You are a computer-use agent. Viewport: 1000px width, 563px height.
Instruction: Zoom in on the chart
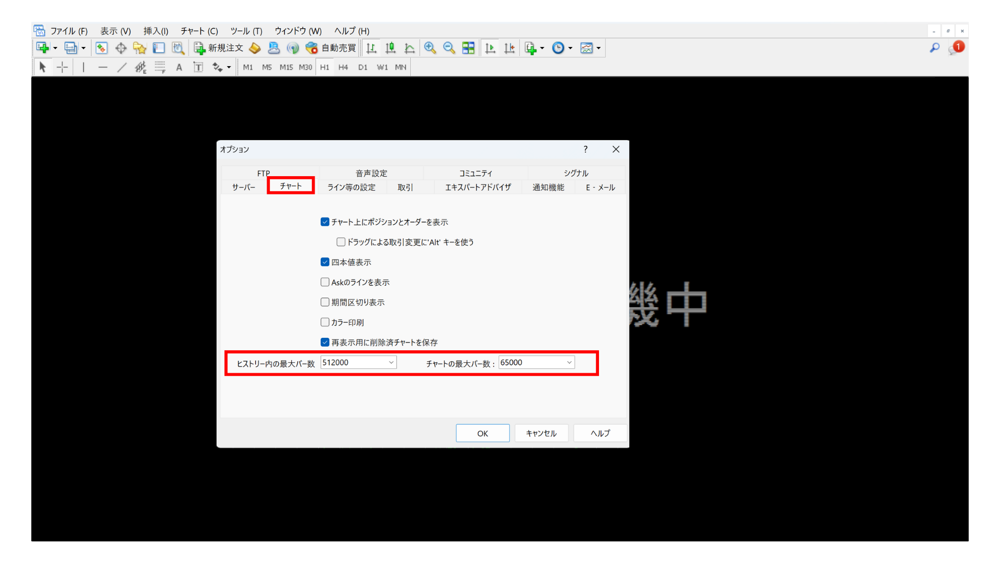(430, 48)
